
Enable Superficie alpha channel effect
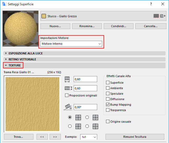click(108, 83)
